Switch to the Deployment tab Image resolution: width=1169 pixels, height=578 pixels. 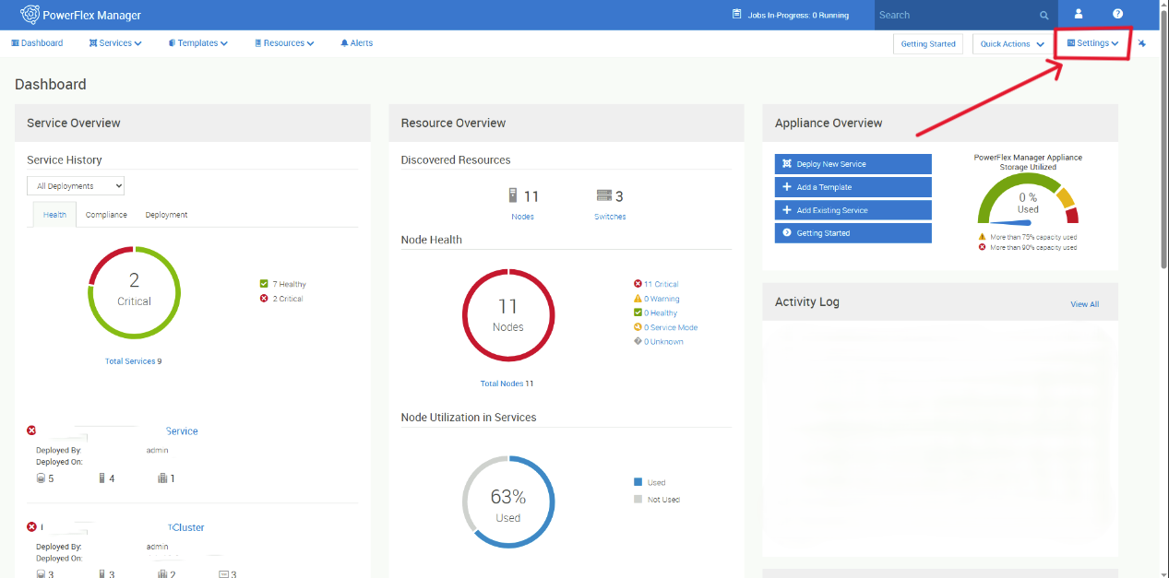[166, 215]
